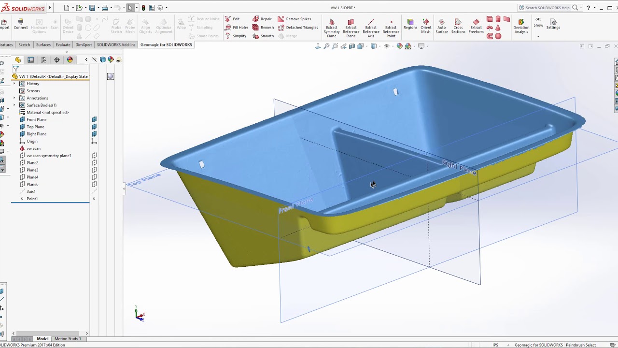Toggle Front Plane visibility in display pane

[x=94, y=119]
